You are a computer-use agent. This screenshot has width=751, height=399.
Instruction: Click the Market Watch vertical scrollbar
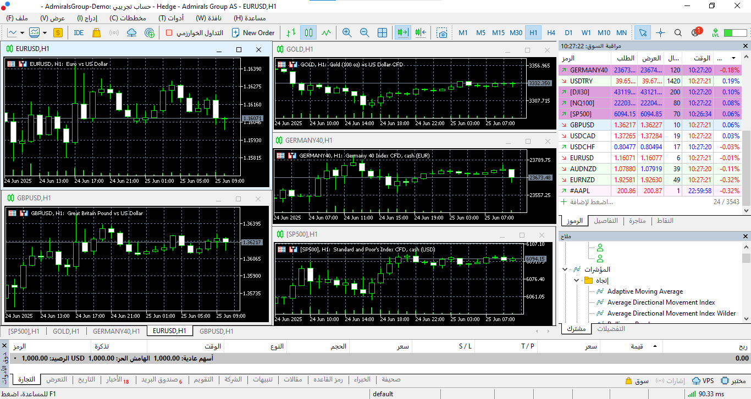(x=746, y=167)
